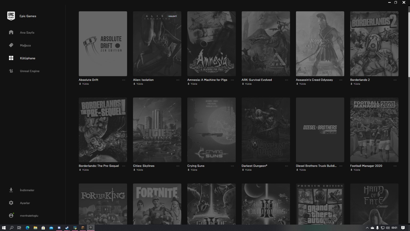Screen dimensions: 410x231
Task: Switch to Discord in the taskbar
Action: [x=59, y=228]
